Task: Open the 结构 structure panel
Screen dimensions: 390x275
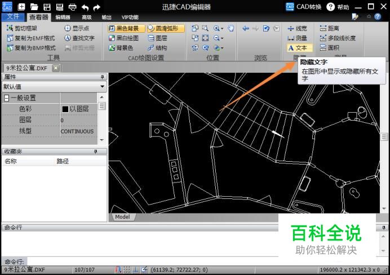Action: point(158,48)
